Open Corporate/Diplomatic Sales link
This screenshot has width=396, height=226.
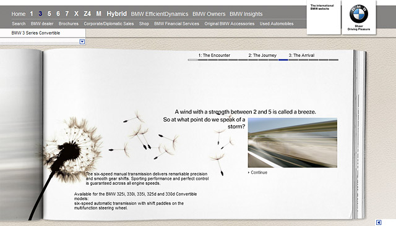coord(109,23)
